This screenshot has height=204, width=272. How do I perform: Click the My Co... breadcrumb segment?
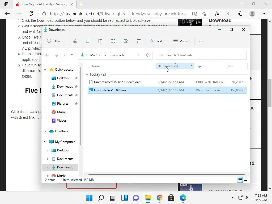[96, 55]
